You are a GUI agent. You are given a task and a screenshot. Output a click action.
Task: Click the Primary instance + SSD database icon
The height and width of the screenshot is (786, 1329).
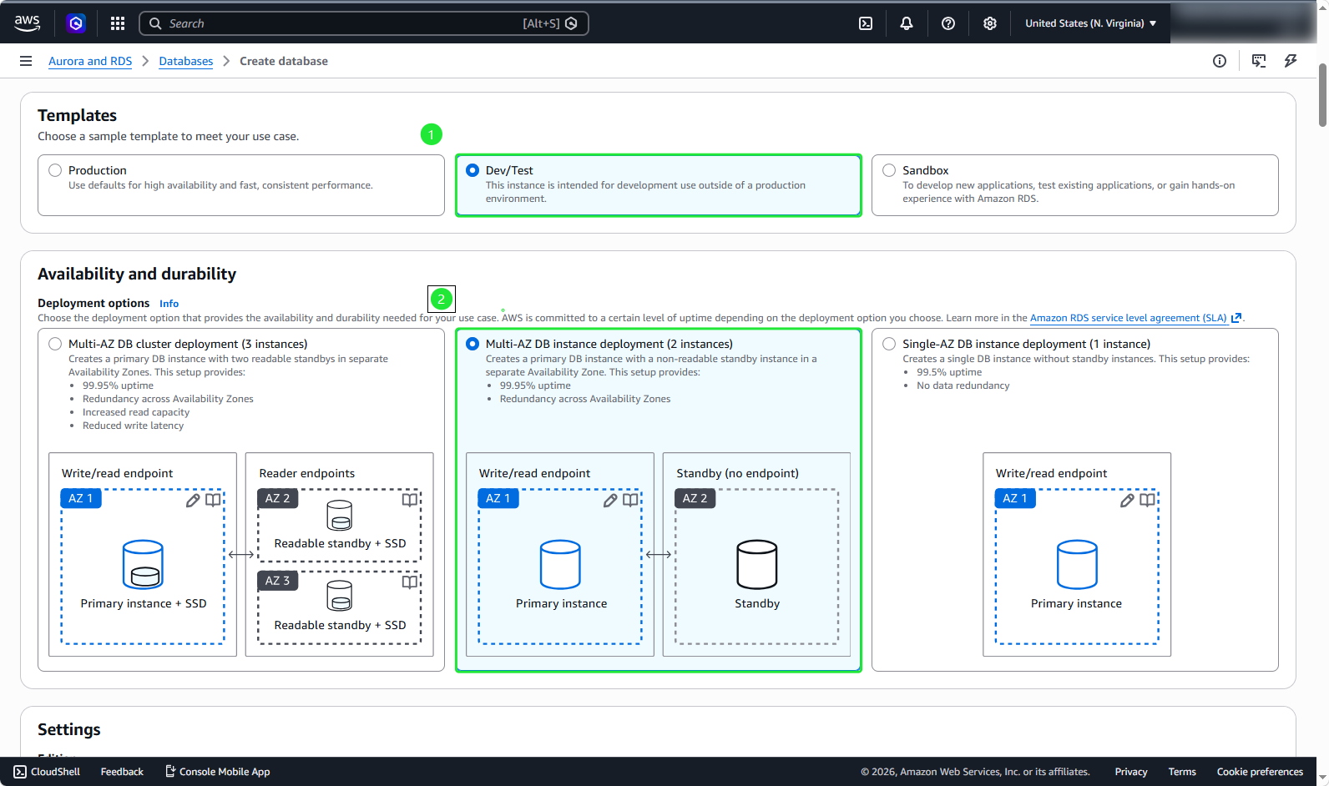pos(143,565)
